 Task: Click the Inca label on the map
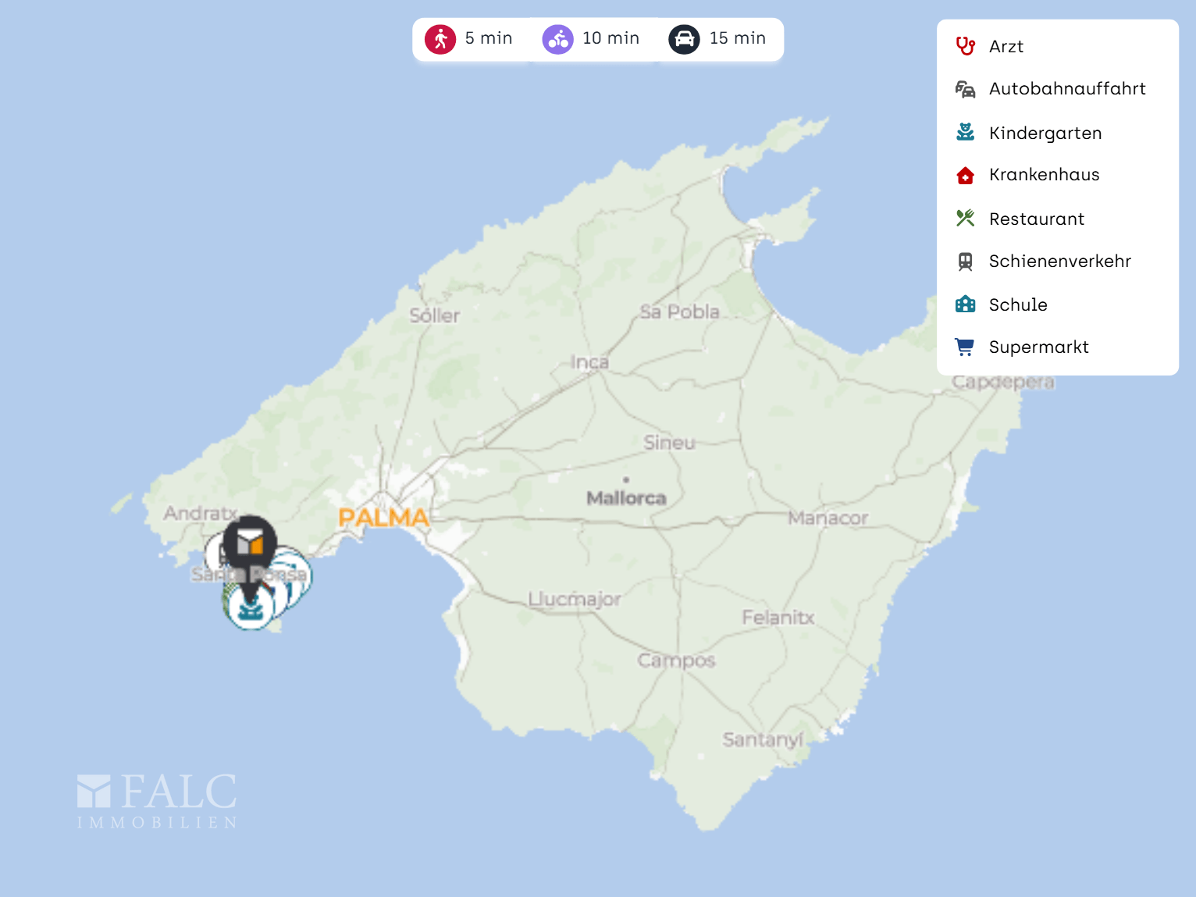pos(589,362)
